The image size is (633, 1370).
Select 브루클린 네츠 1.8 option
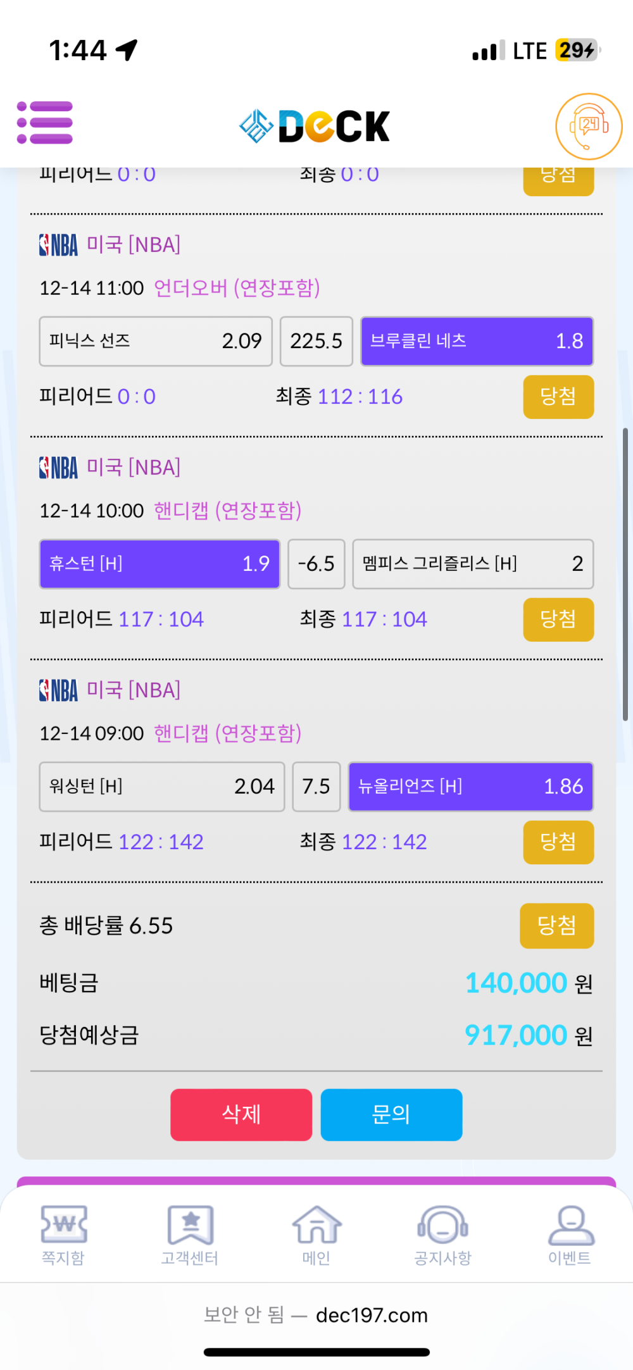[x=477, y=341]
